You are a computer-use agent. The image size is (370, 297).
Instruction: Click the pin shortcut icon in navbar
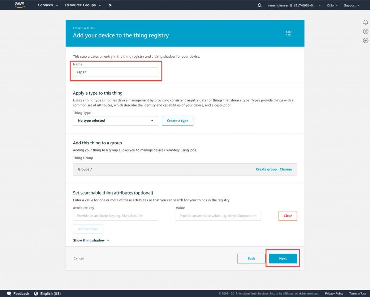pos(110,5)
